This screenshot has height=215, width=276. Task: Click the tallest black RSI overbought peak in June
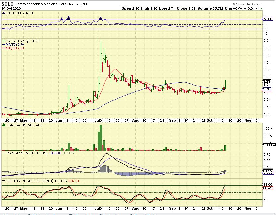(x=68, y=18)
